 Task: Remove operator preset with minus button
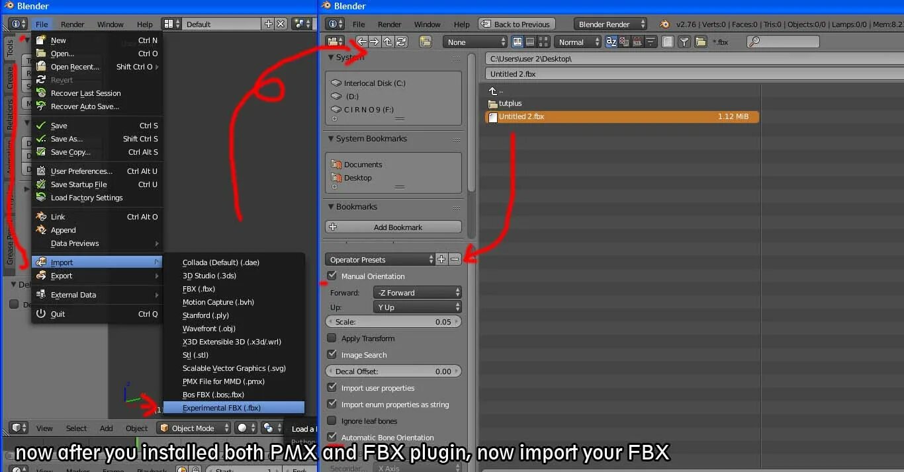455,260
